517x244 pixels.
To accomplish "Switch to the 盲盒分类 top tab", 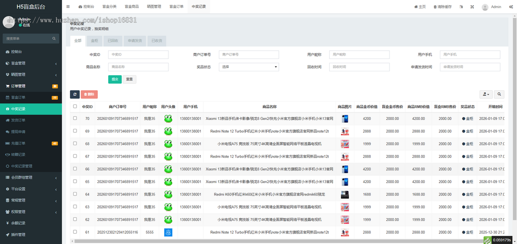I will pyautogui.click(x=109, y=7).
